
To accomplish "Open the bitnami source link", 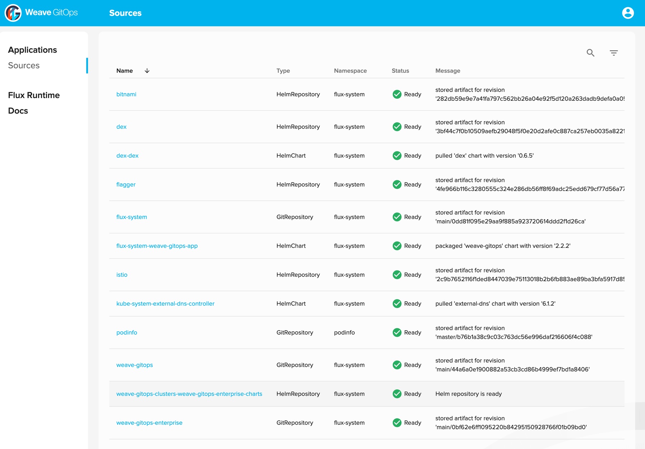I will pos(126,94).
